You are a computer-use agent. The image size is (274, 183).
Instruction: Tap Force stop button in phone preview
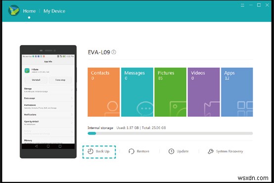coord(60,80)
